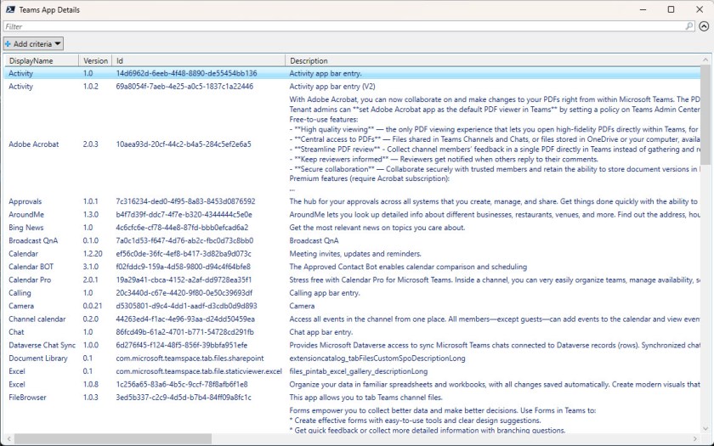This screenshot has width=714, height=446.
Task: Select the Excel row version 0.1
Action: tap(352, 371)
